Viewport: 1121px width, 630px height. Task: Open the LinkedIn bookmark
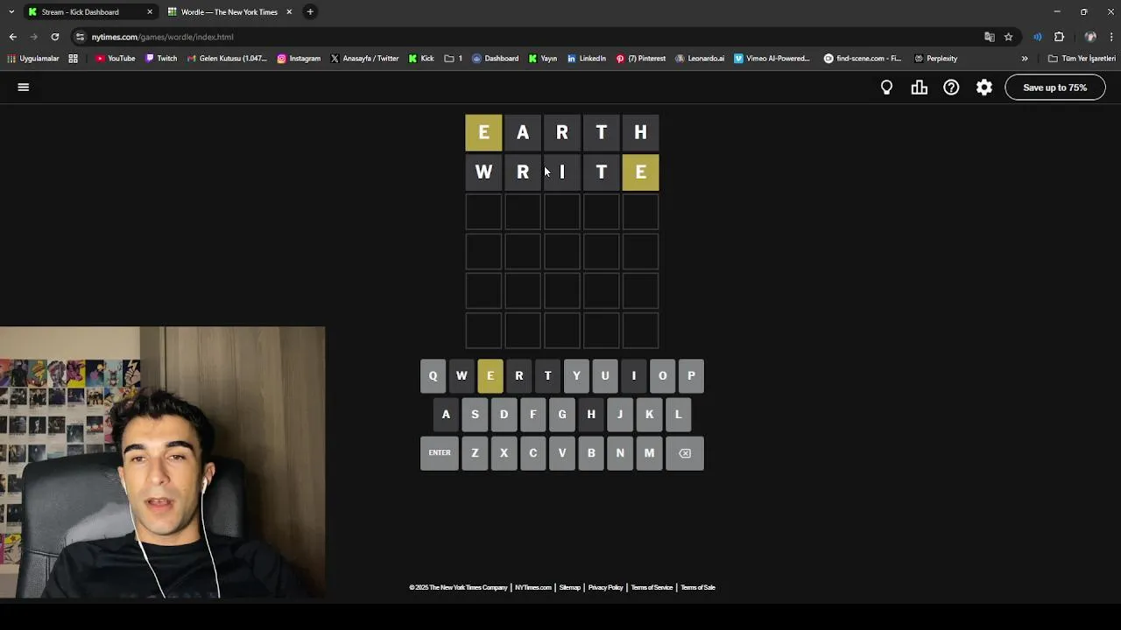pos(586,59)
